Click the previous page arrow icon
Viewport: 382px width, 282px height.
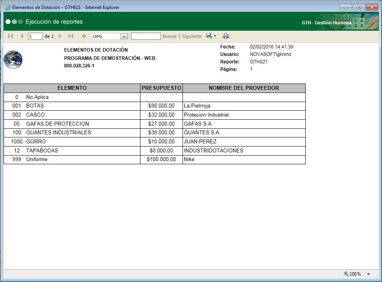point(22,36)
